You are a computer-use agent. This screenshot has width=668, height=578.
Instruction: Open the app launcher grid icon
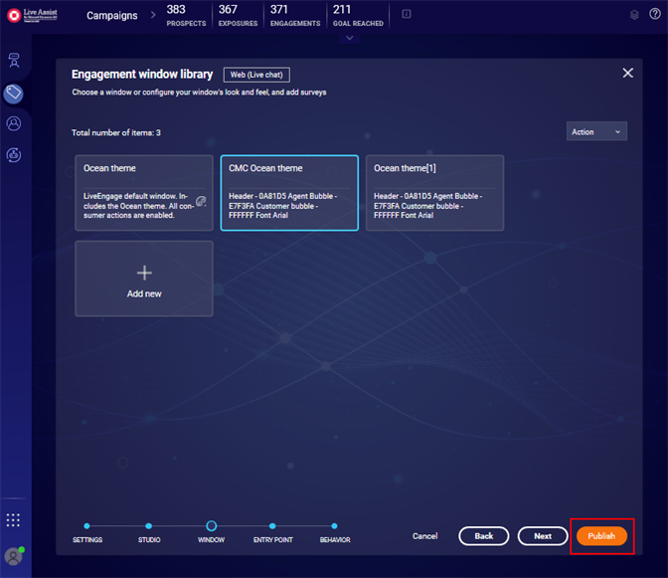pyautogui.click(x=13, y=520)
